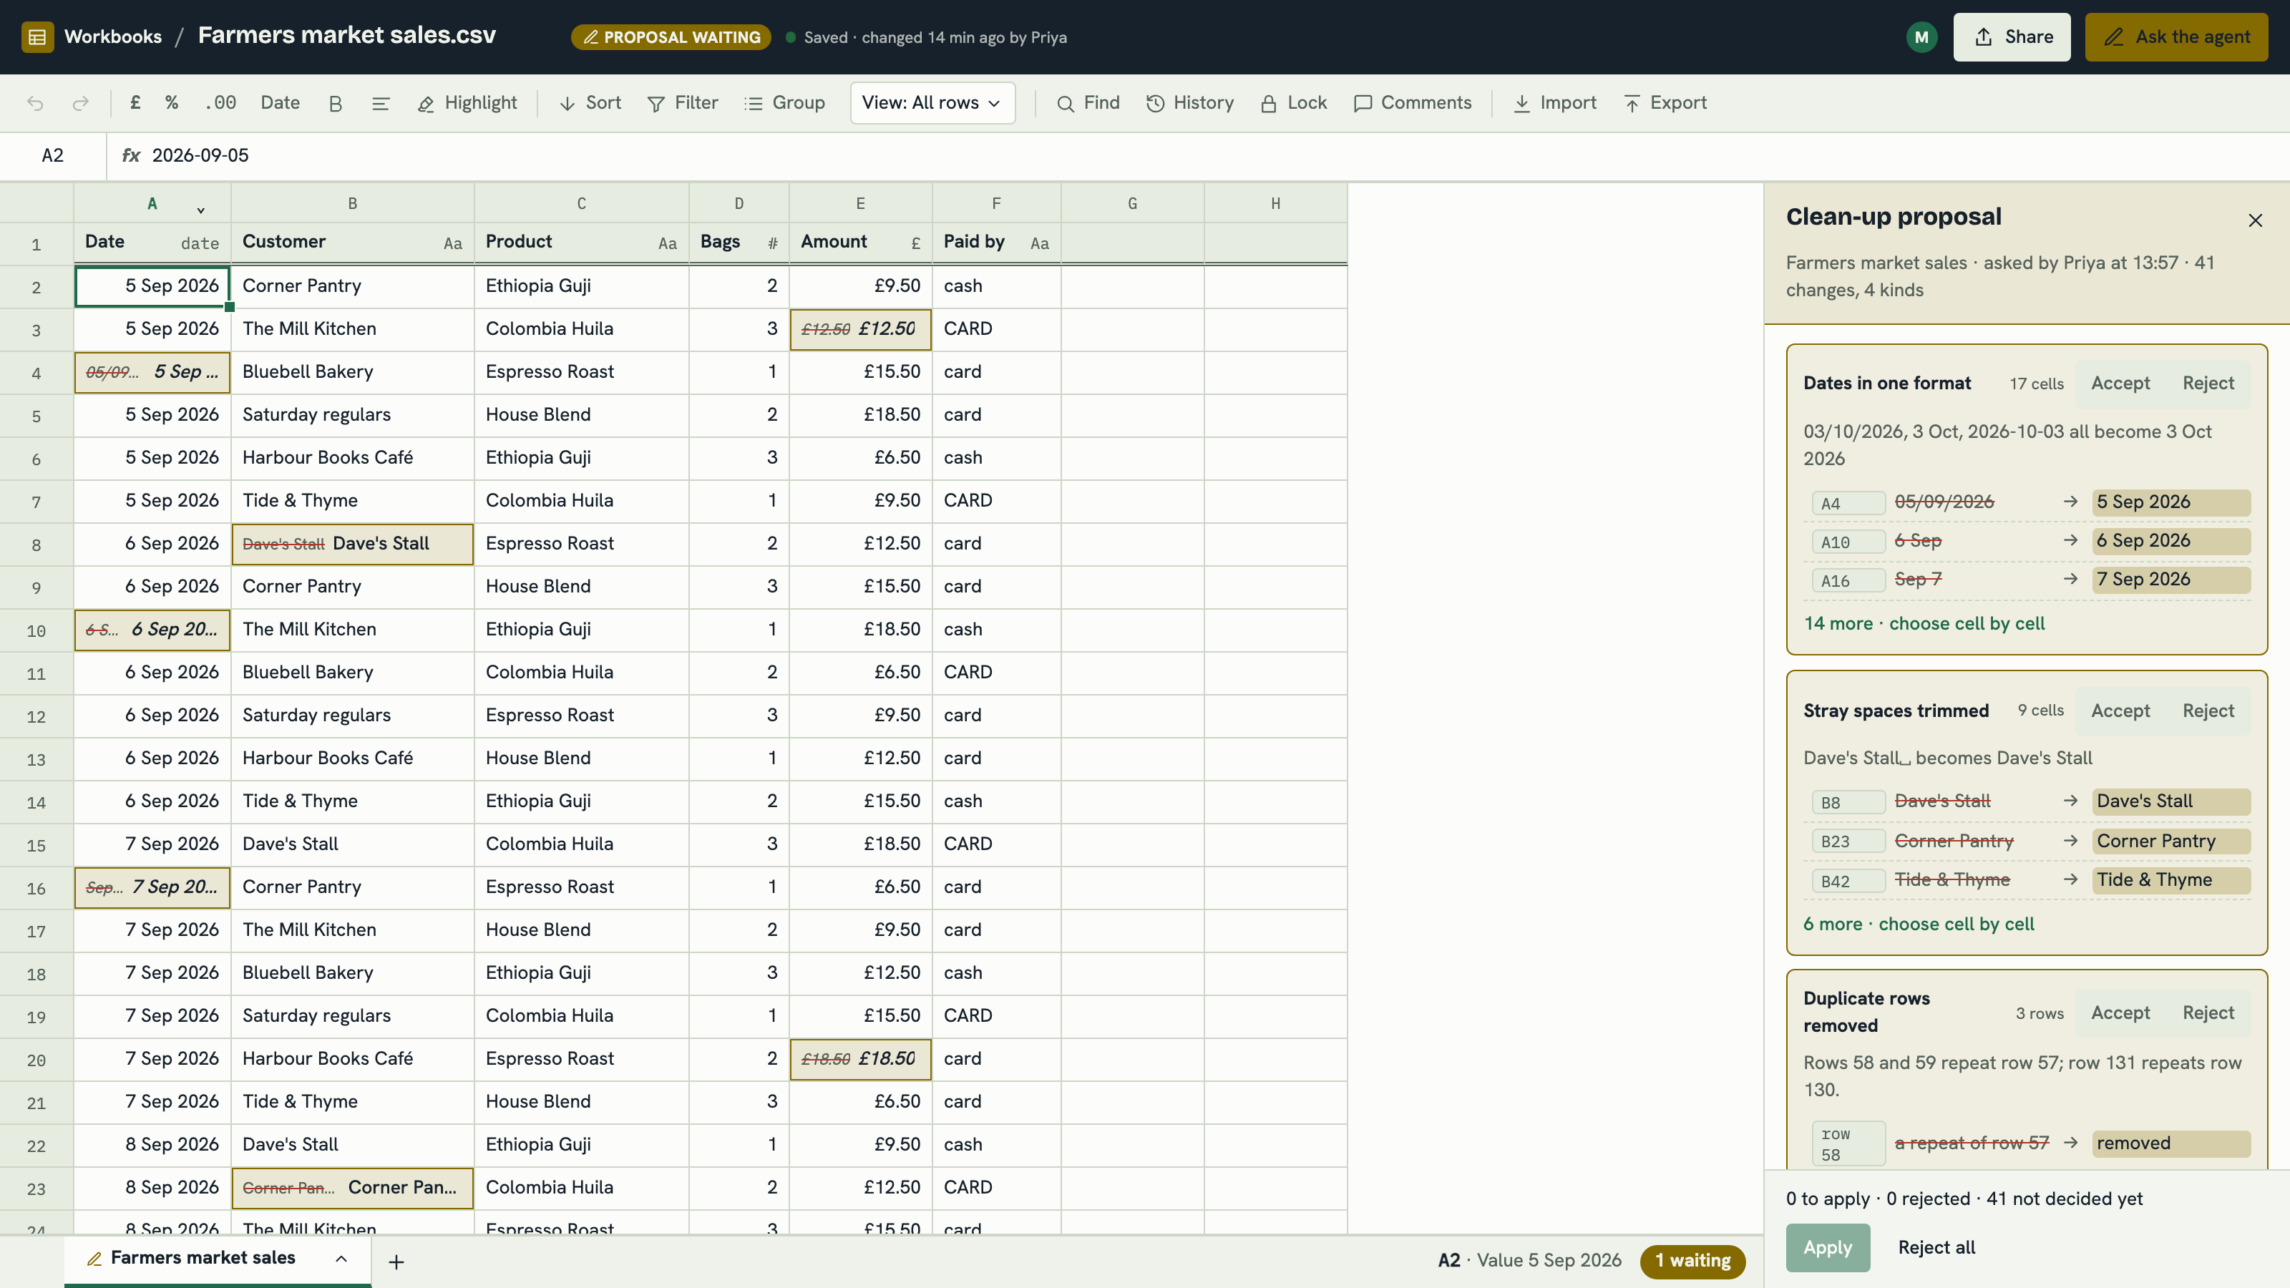
Task: Click the Workbooks breadcrumb
Action: pos(113,36)
